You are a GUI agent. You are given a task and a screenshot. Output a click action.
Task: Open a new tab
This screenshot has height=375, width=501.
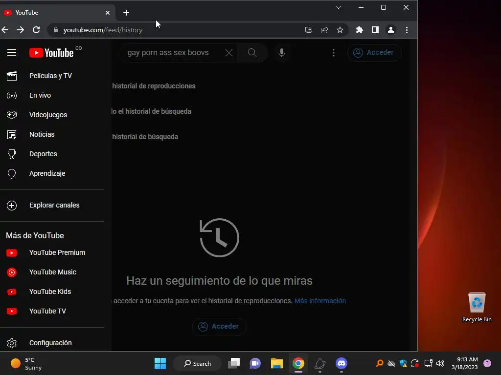coord(126,13)
